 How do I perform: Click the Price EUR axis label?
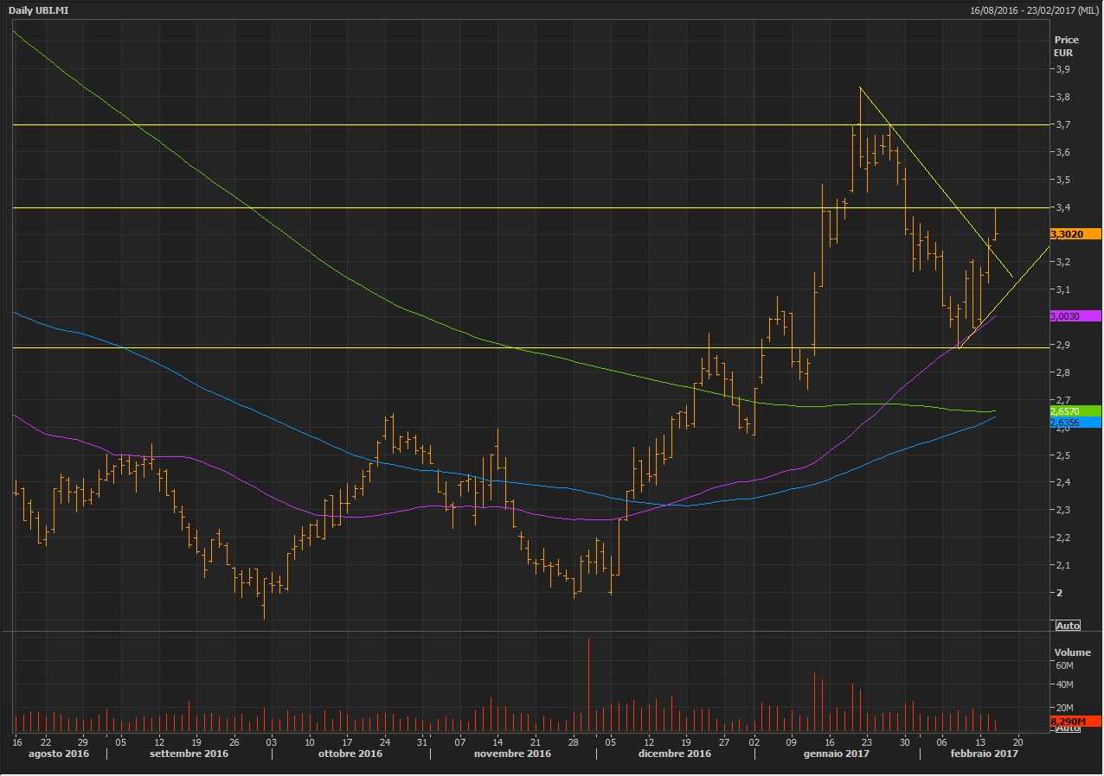(x=1066, y=46)
